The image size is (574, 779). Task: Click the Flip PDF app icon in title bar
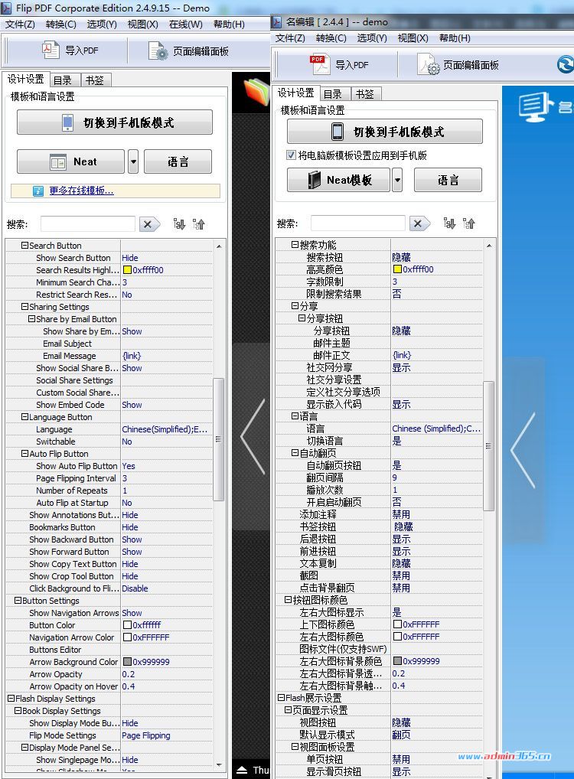click(6, 8)
